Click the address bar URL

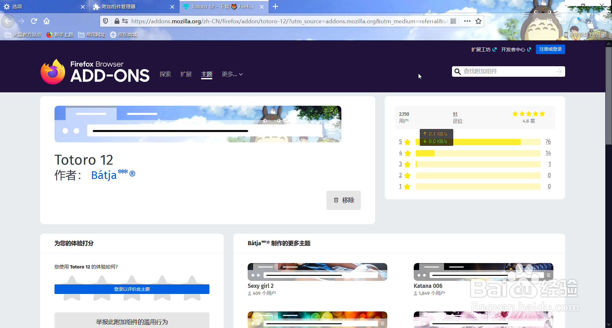pos(289,21)
